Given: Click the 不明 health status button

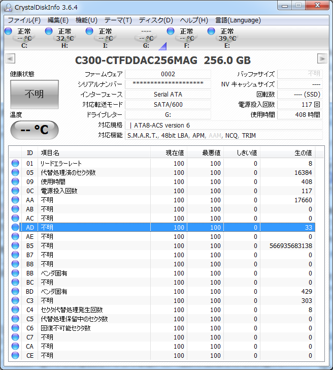Looking at the screenshot, I should pos(35,95).
